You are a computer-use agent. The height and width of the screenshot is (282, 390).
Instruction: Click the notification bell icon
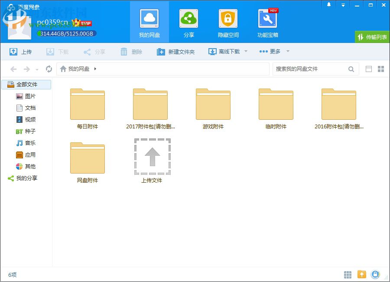[x=329, y=4]
